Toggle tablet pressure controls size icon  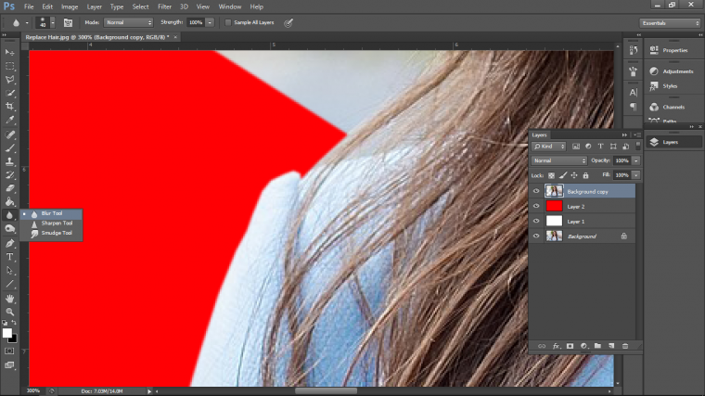tap(288, 22)
